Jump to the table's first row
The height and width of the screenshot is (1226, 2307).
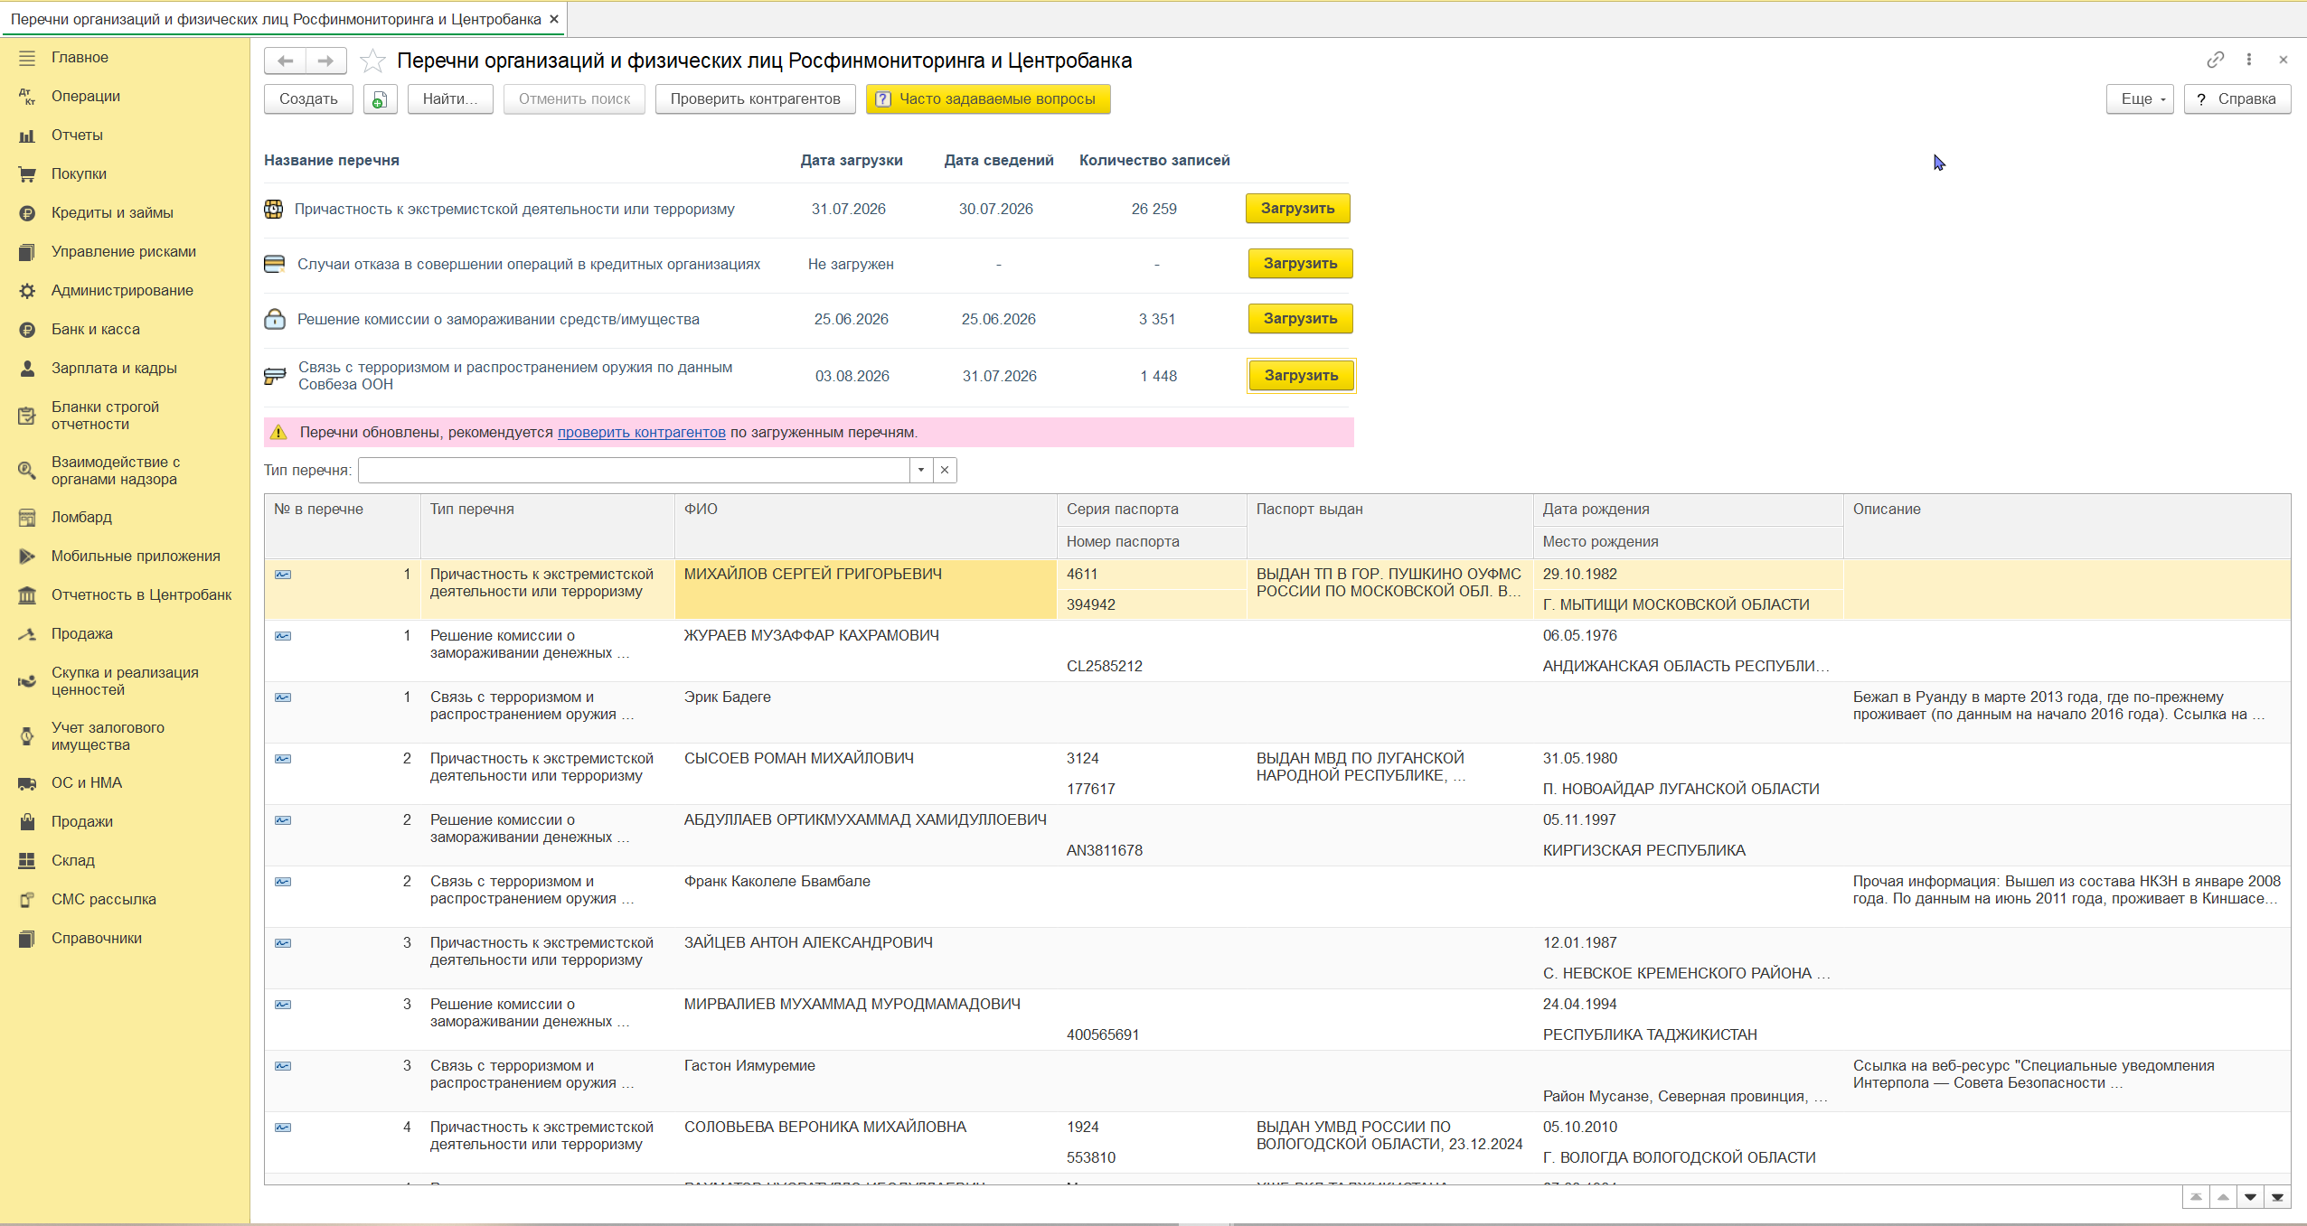(2197, 1197)
